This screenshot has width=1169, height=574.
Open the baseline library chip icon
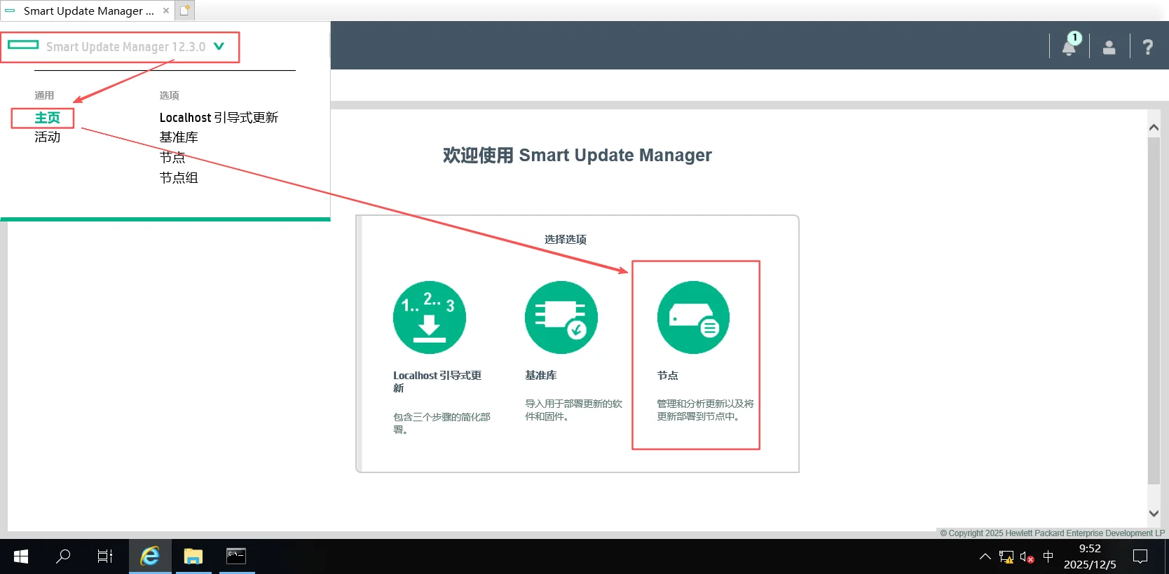click(x=561, y=317)
